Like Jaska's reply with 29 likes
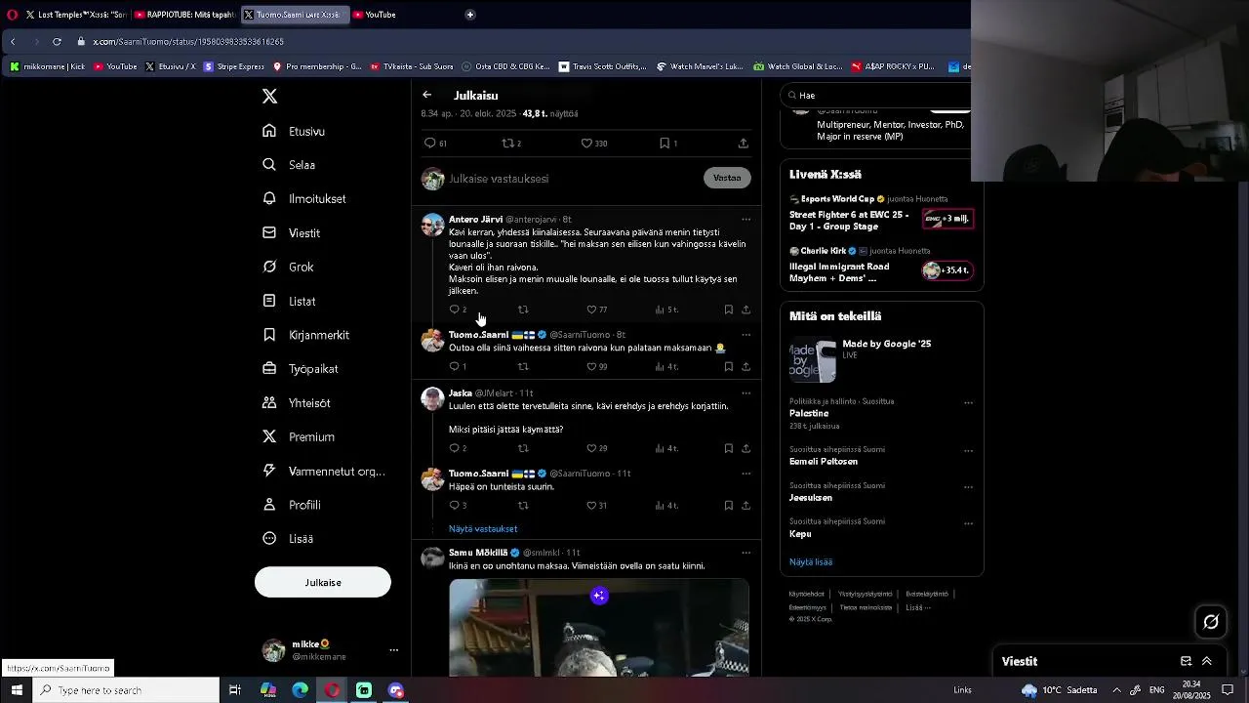This screenshot has width=1249, height=703. tap(596, 448)
